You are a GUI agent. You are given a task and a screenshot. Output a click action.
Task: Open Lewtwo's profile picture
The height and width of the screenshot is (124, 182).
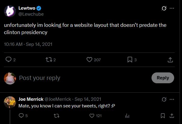(x=10, y=11)
